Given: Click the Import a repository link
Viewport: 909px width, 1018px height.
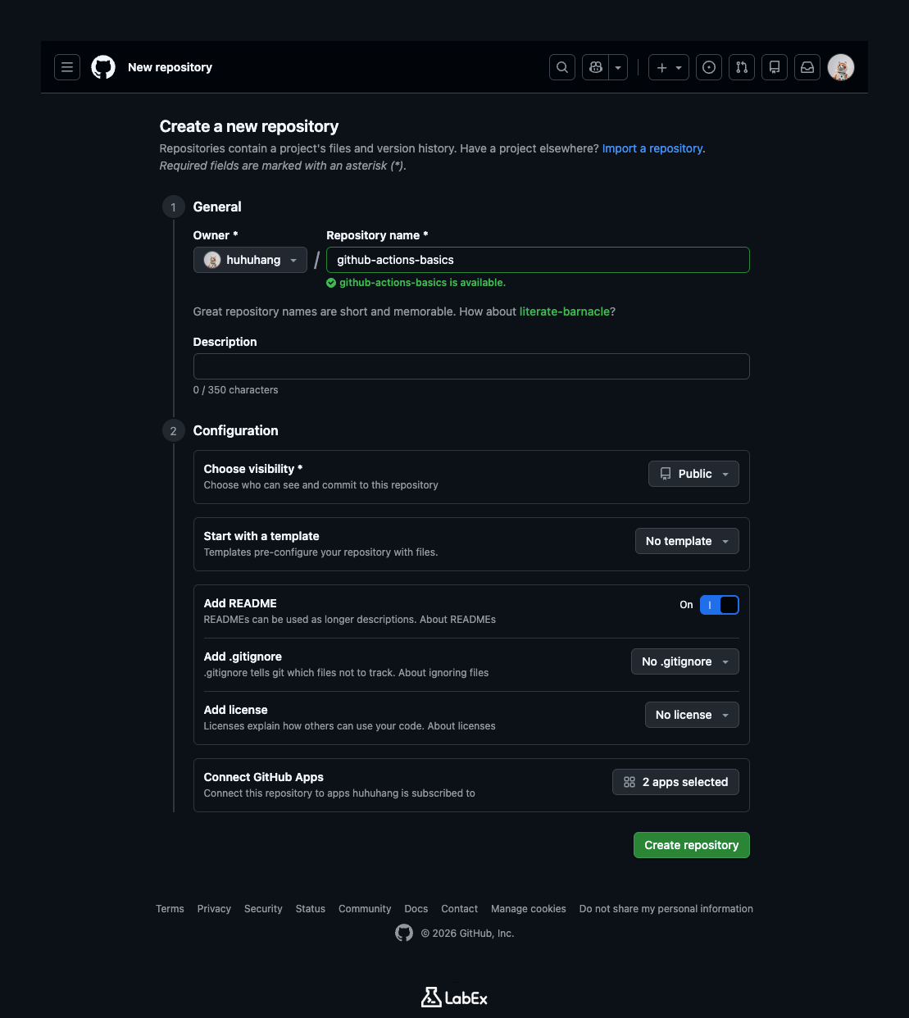Looking at the screenshot, I should click(652, 148).
